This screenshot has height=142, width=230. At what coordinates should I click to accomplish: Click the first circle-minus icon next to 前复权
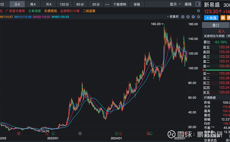point(183,17)
